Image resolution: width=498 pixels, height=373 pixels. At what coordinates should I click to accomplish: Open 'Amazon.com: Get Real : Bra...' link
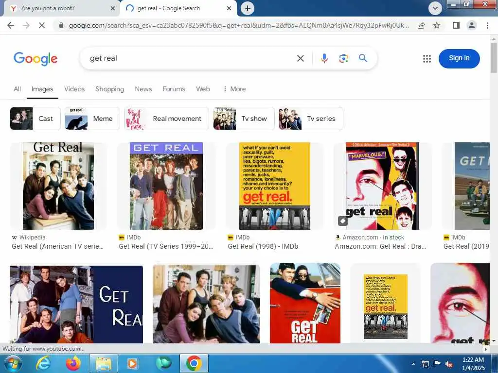tap(380, 246)
